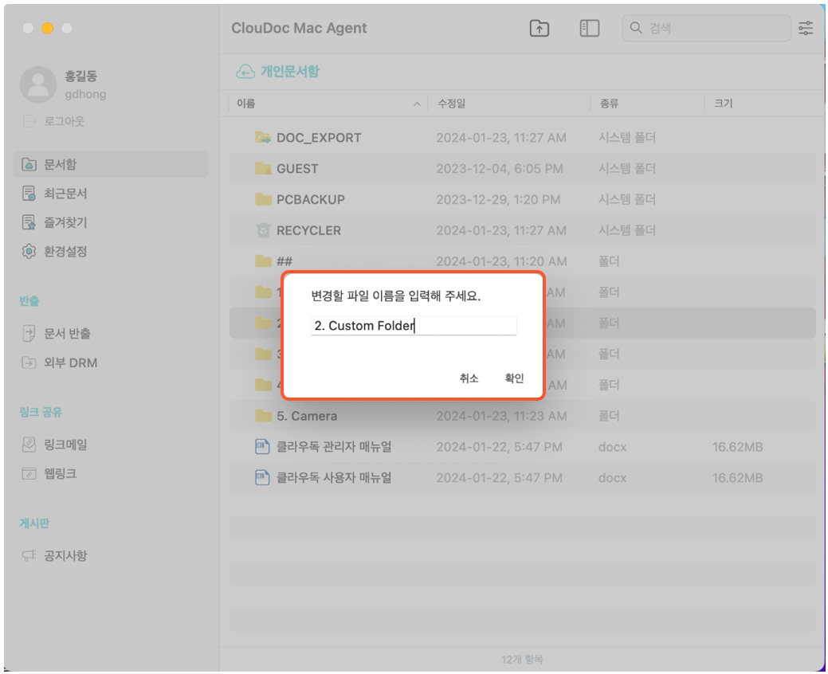Viewport: 828px width, 674px height.
Task: Click the 5. Camera folder icon
Action: pos(263,416)
